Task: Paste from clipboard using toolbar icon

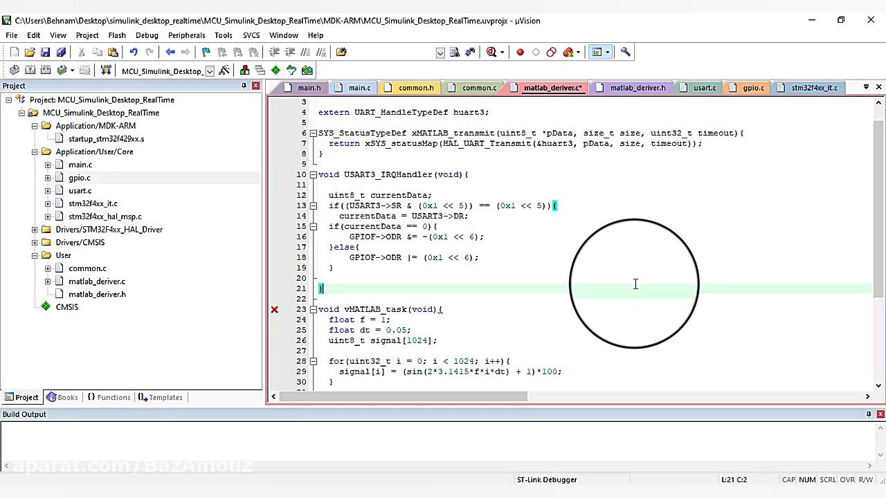Action: pyautogui.click(x=113, y=52)
